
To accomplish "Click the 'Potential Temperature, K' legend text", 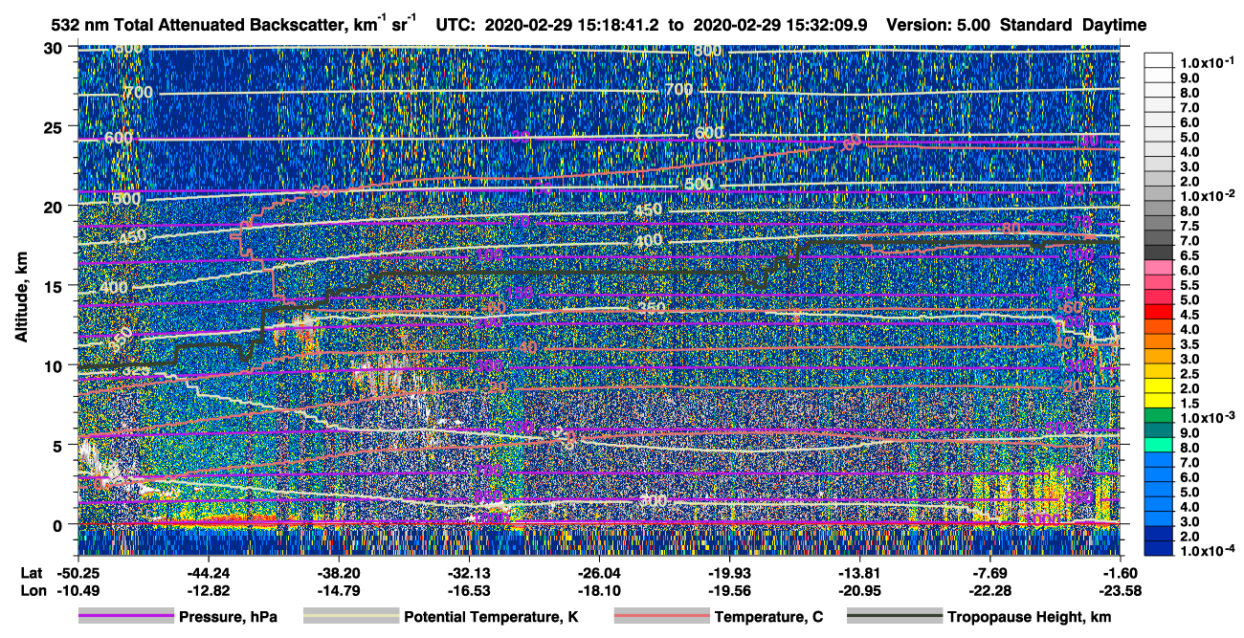I will (492, 617).
